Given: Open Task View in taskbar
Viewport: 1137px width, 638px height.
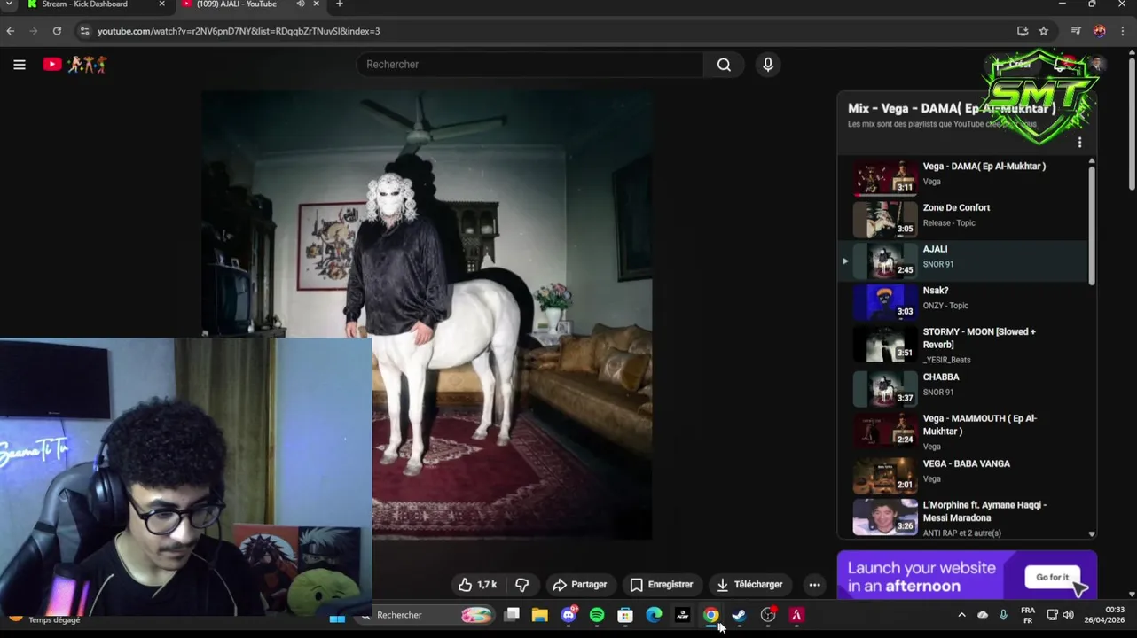Looking at the screenshot, I should [512, 616].
